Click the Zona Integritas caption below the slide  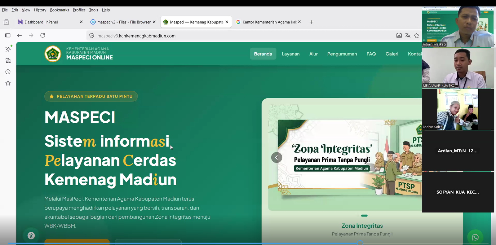point(362,226)
